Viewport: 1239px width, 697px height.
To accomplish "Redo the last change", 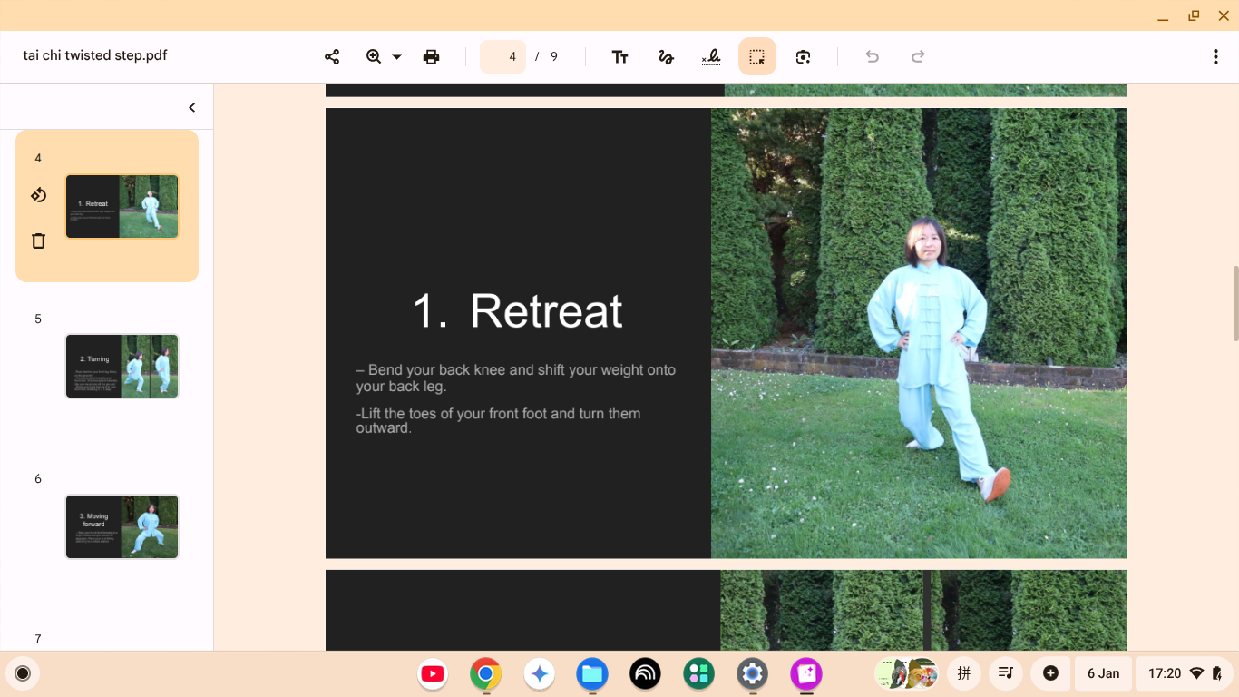I will [917, 55].
